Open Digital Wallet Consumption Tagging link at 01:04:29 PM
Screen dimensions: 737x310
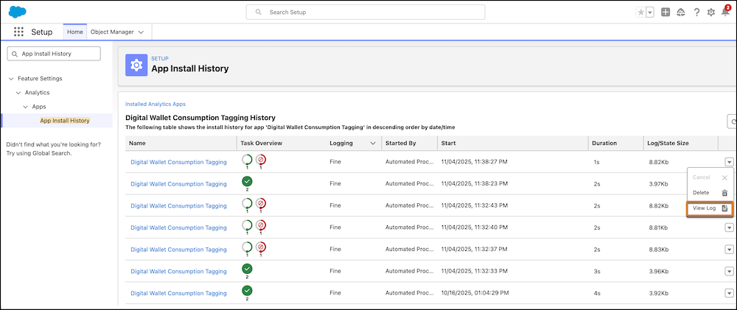click(178, 293)
